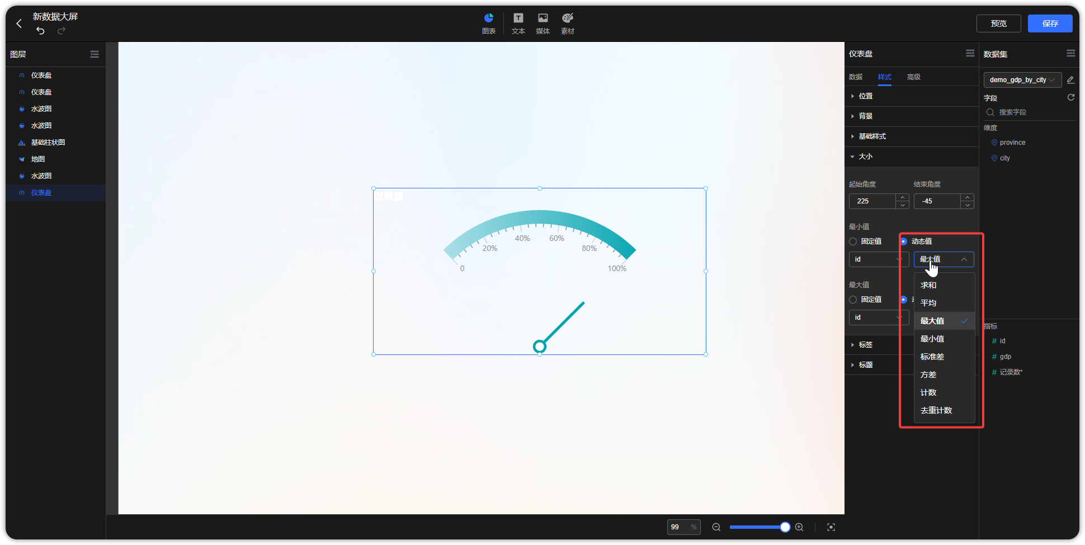Switch to the 样式 tab
This screenshot has height=545, width=1085.
click(x=885, y=77)
